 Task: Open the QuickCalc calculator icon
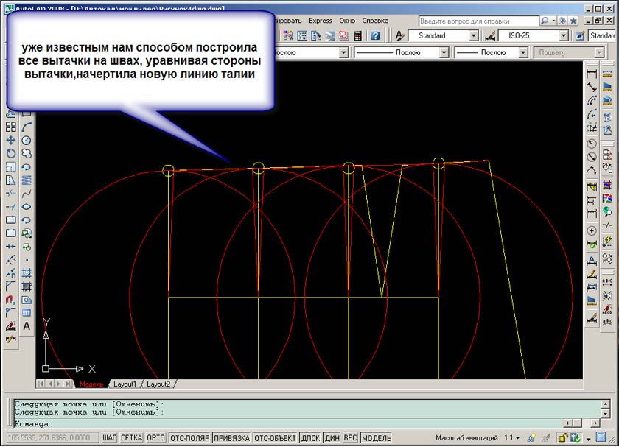(358, 35)
